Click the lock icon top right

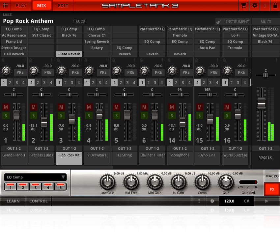[x=275, y=5]
